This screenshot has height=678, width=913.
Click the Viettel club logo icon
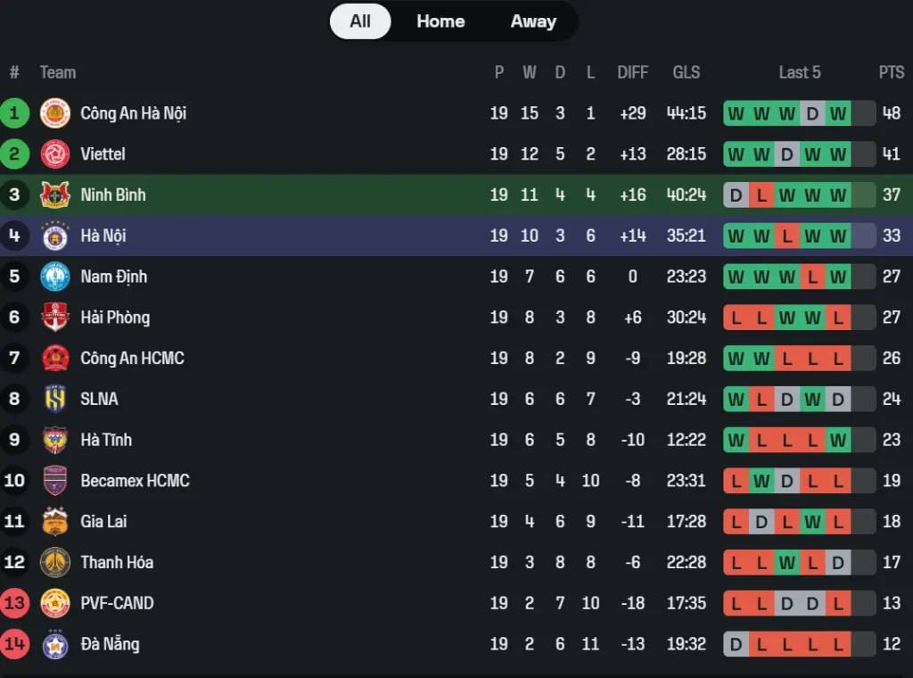click(55, 154)
